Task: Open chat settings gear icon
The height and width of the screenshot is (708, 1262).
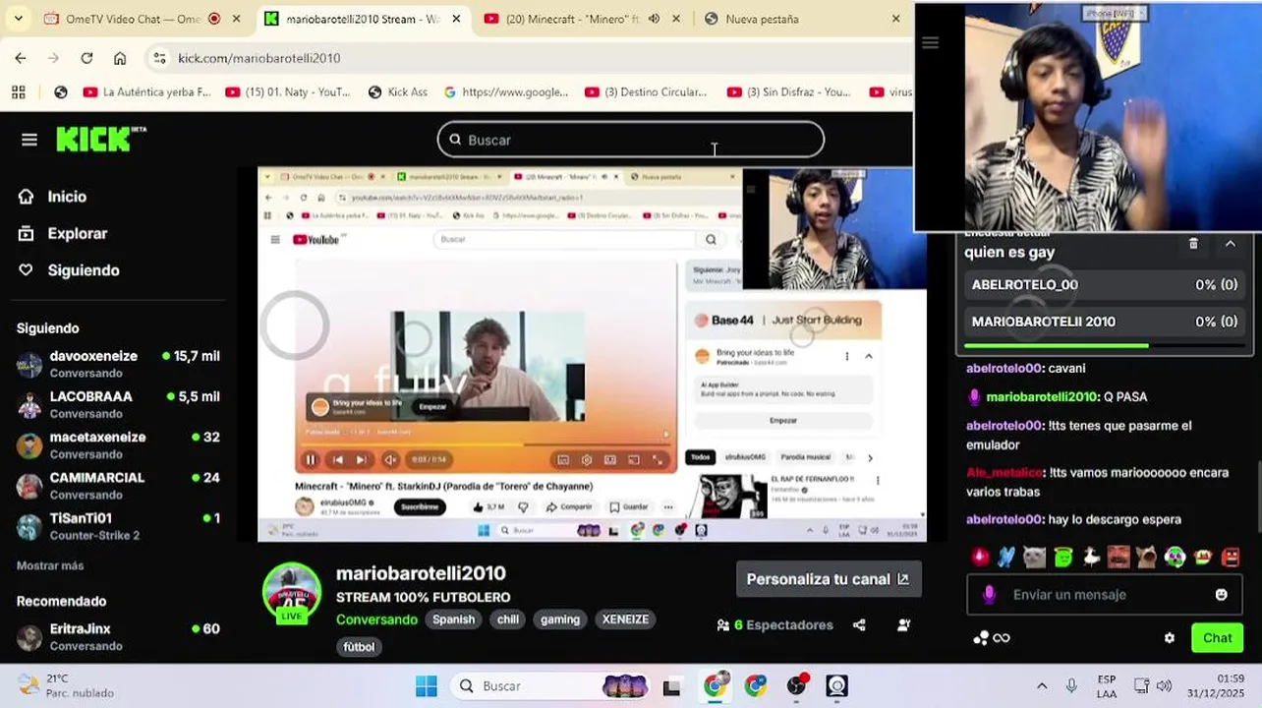Action: tap(1170, 638)
